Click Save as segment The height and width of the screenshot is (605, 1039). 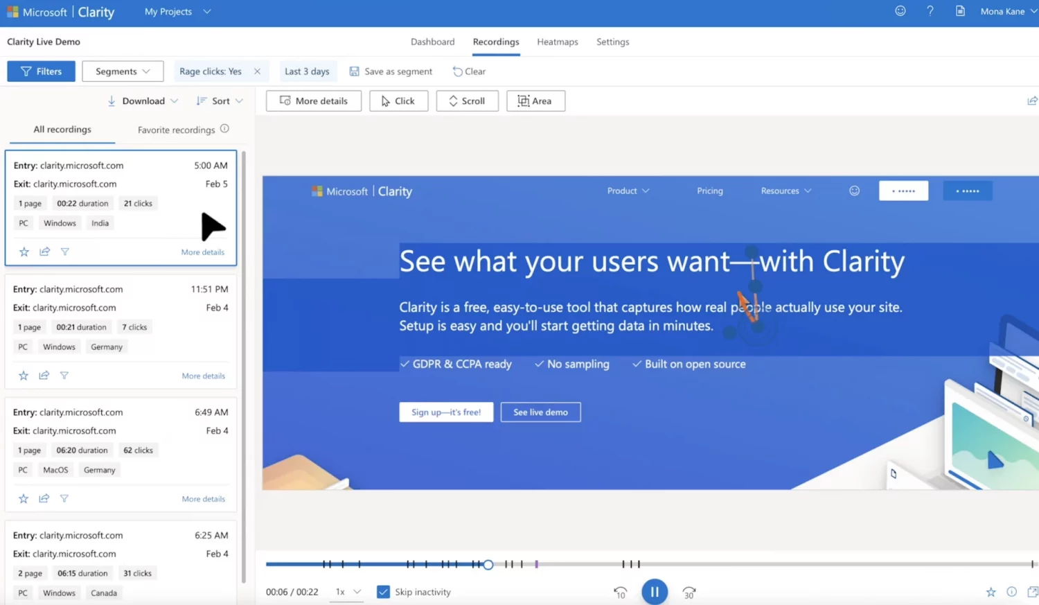click(x=391, y=71)
